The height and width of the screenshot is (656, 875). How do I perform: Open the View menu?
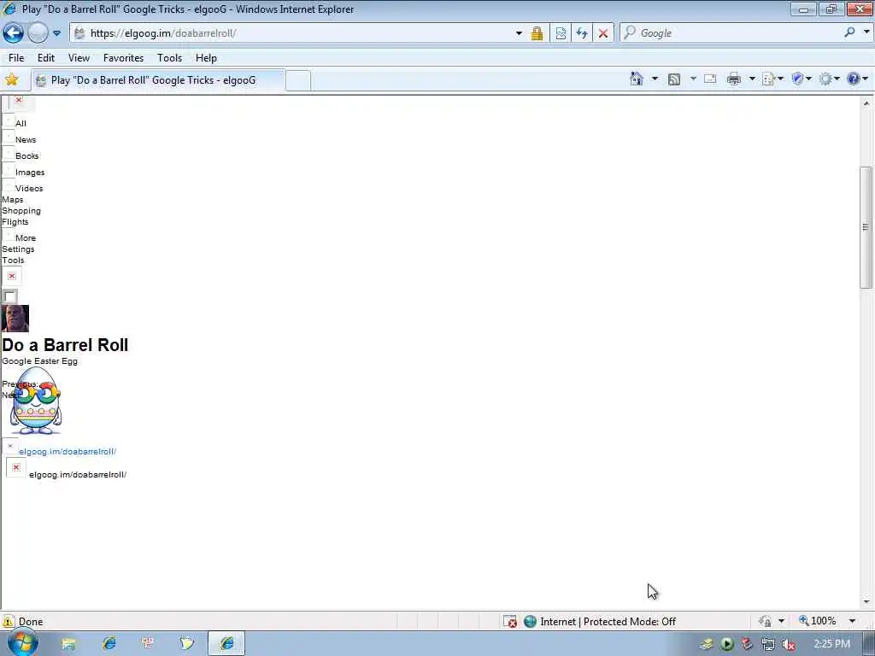[x=79, y=58]
